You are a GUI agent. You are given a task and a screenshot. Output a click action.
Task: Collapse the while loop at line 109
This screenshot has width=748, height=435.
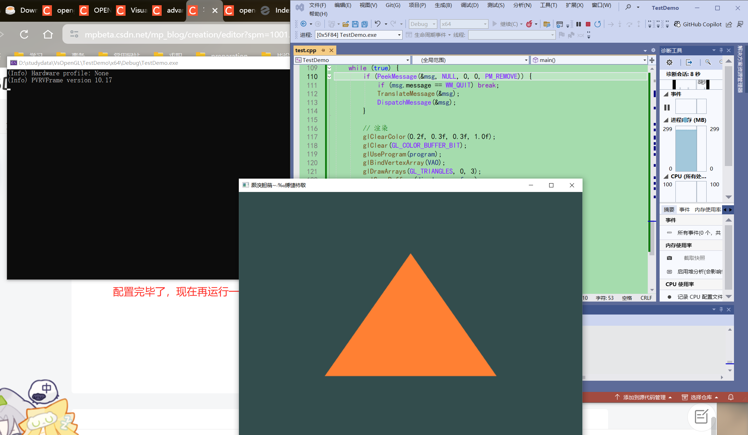329,68
